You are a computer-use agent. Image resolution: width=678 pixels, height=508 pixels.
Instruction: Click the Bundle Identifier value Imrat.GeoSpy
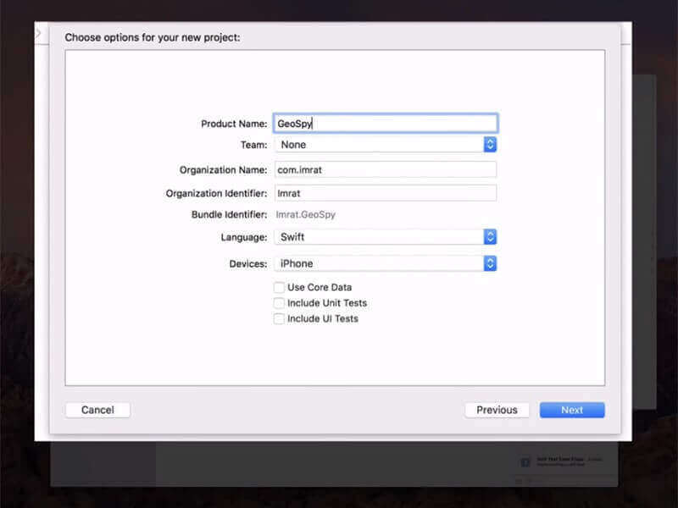coord(306,215)
